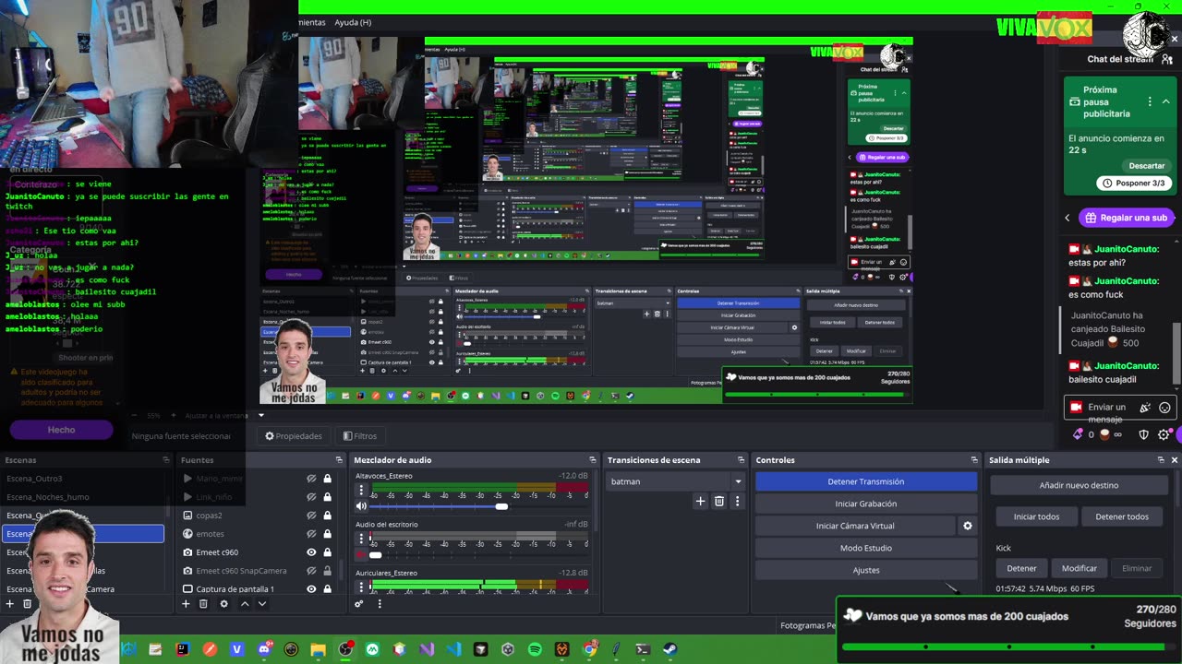Unmute Audio del escritorio speaker icon
The height and width of the screenshot is (664, 1182).
click(x=361, y=554)
